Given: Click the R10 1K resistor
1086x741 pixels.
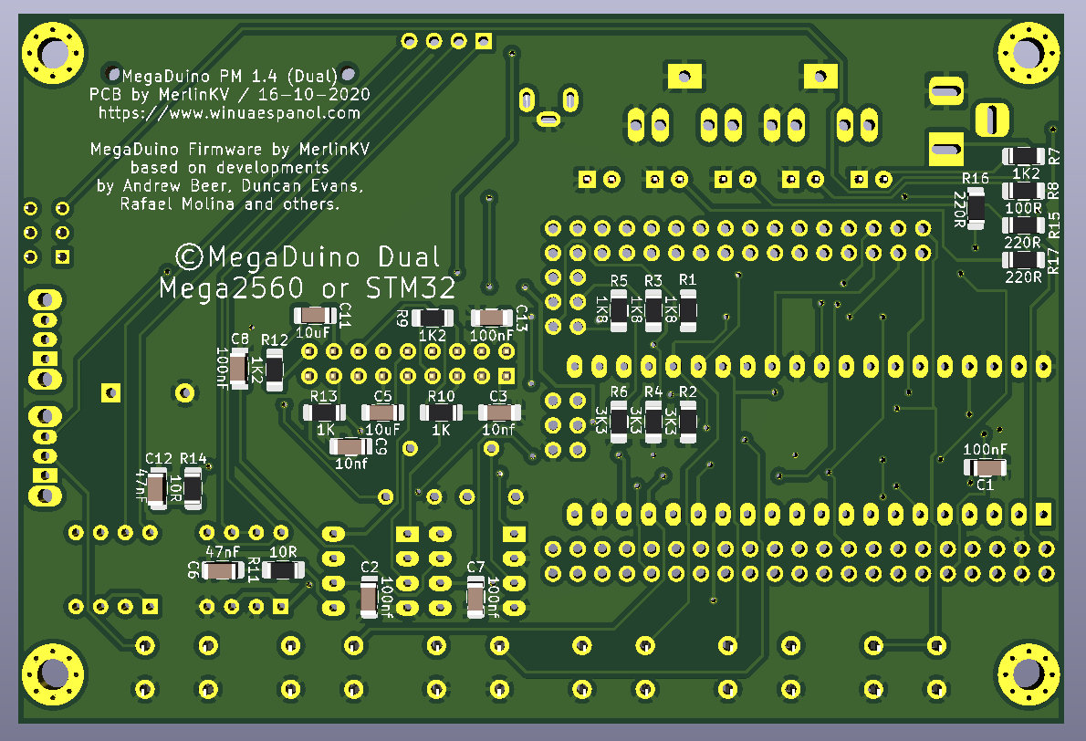Looking at the screenshot, I should tap(441, 412).
